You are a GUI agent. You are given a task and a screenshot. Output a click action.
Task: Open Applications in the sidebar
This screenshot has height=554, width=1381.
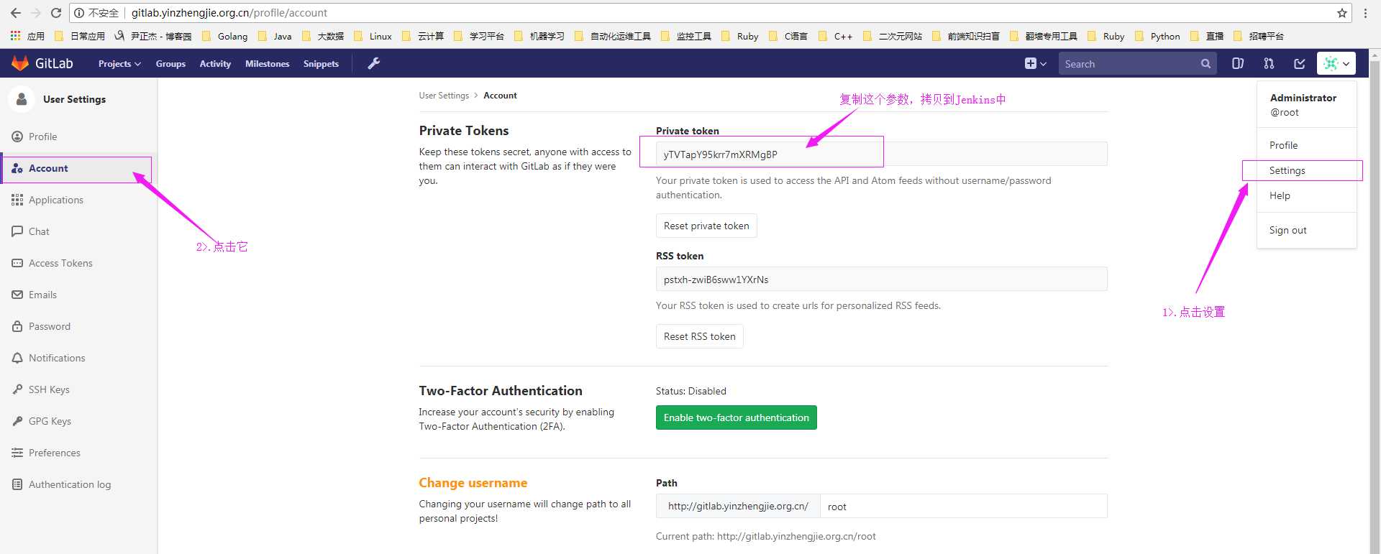[78, 200]
